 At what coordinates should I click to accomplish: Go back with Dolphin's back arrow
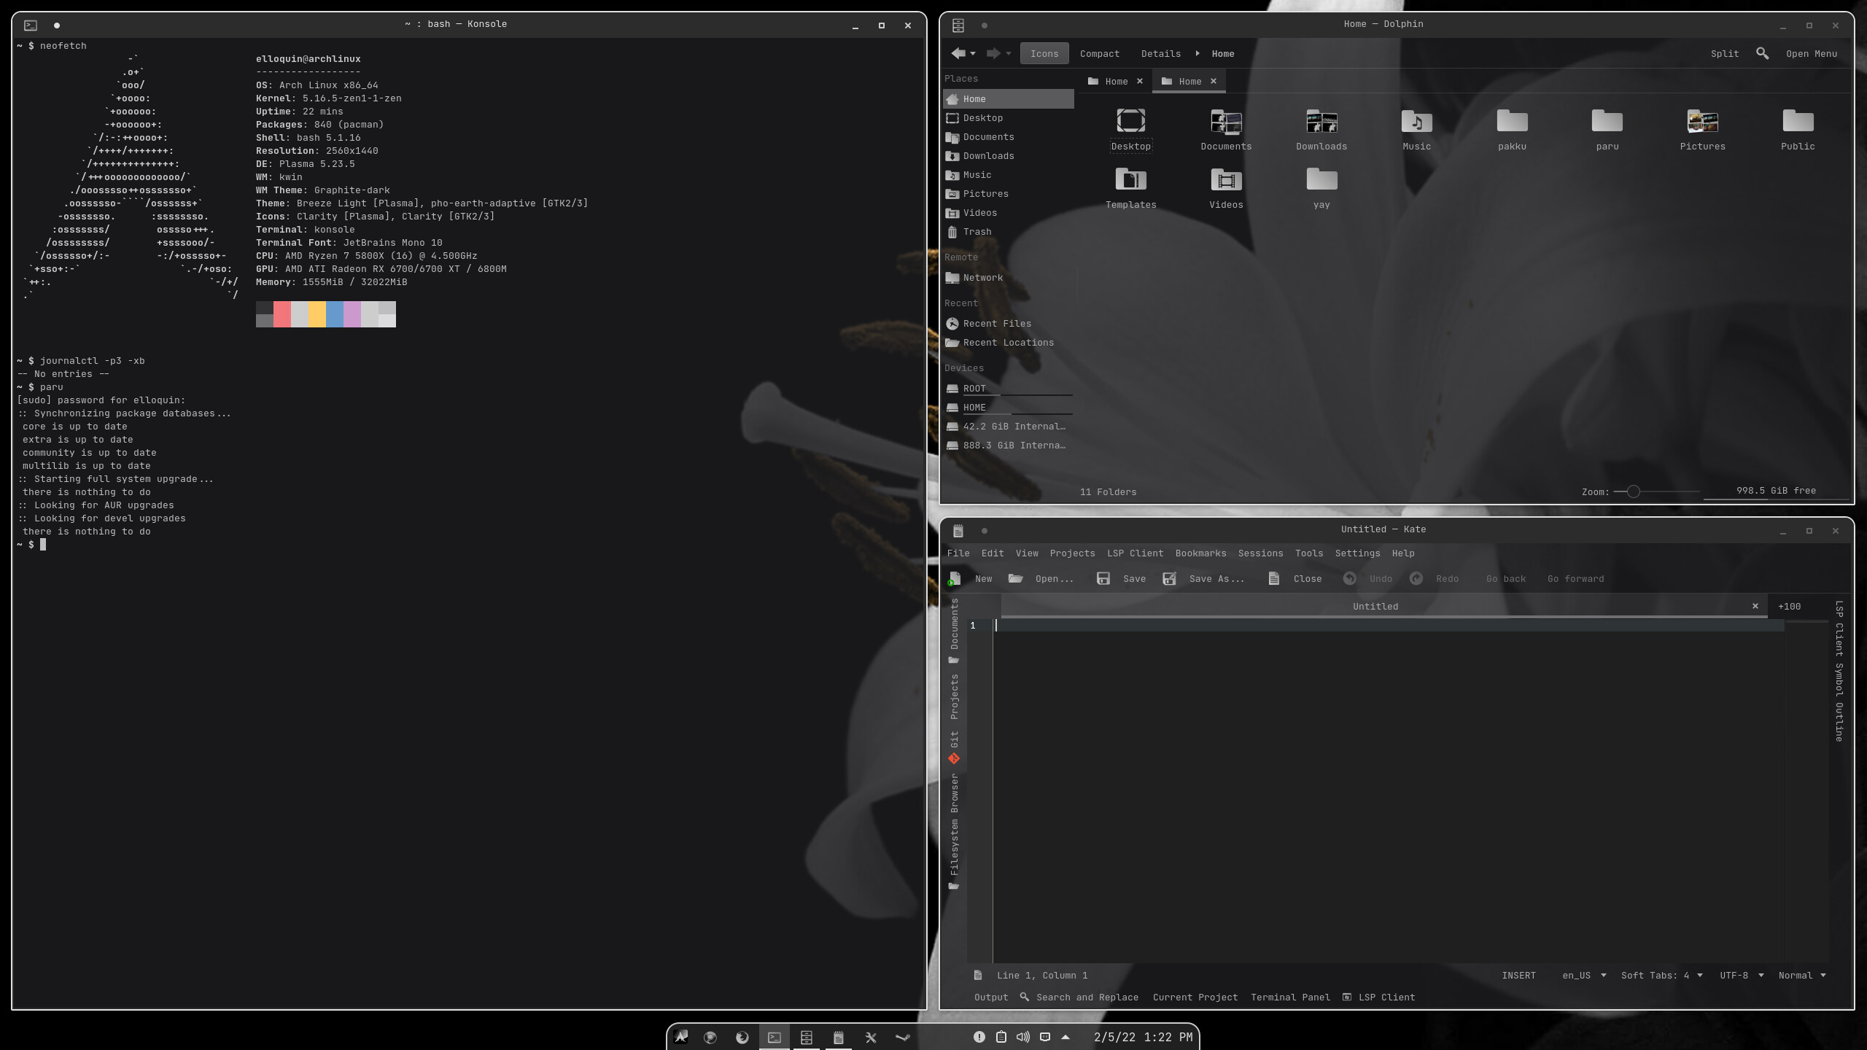958,53
